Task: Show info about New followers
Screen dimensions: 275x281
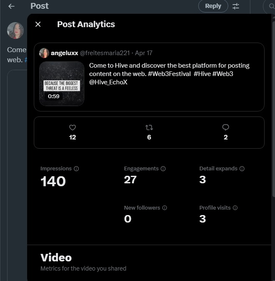Action: [164, 208]
